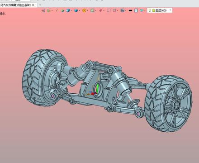Click the dashed square selection icon
199x163 pixels.
[x=109, y=10]
